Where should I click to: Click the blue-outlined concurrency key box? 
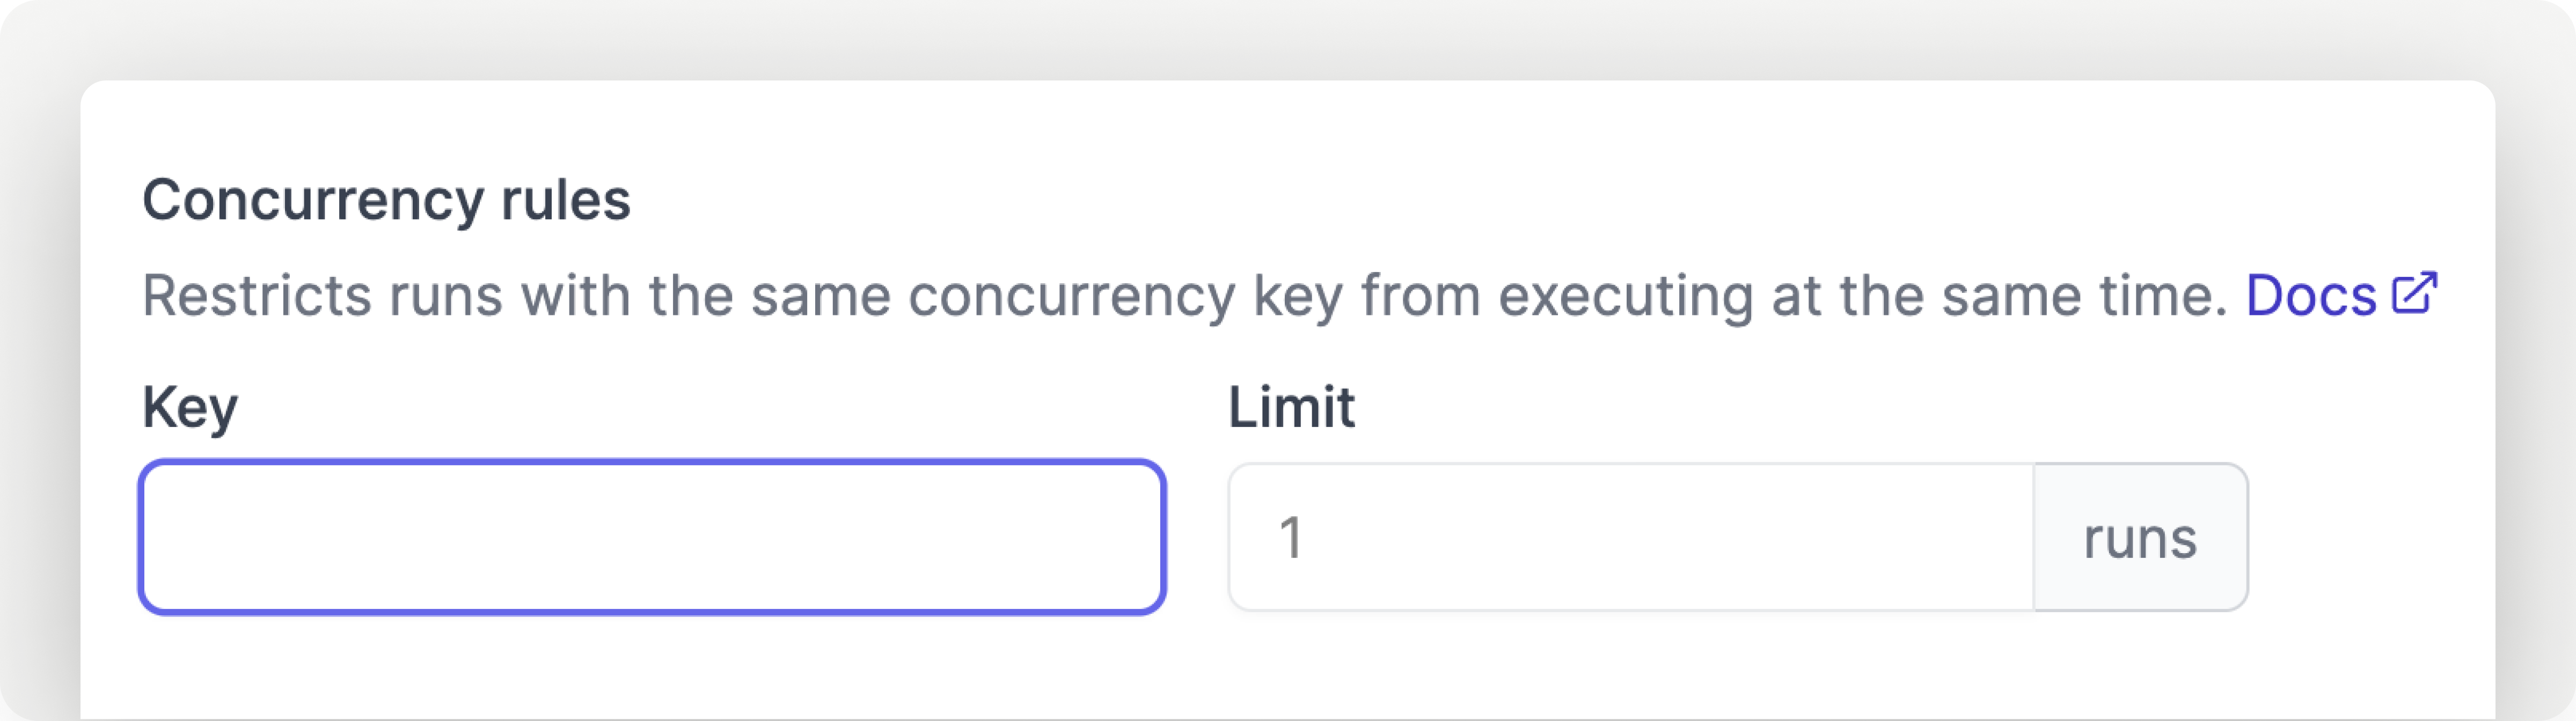point(653,537)
